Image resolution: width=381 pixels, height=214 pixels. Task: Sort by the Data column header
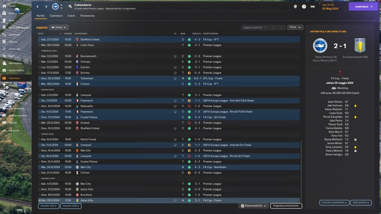(x=41, y=34)
